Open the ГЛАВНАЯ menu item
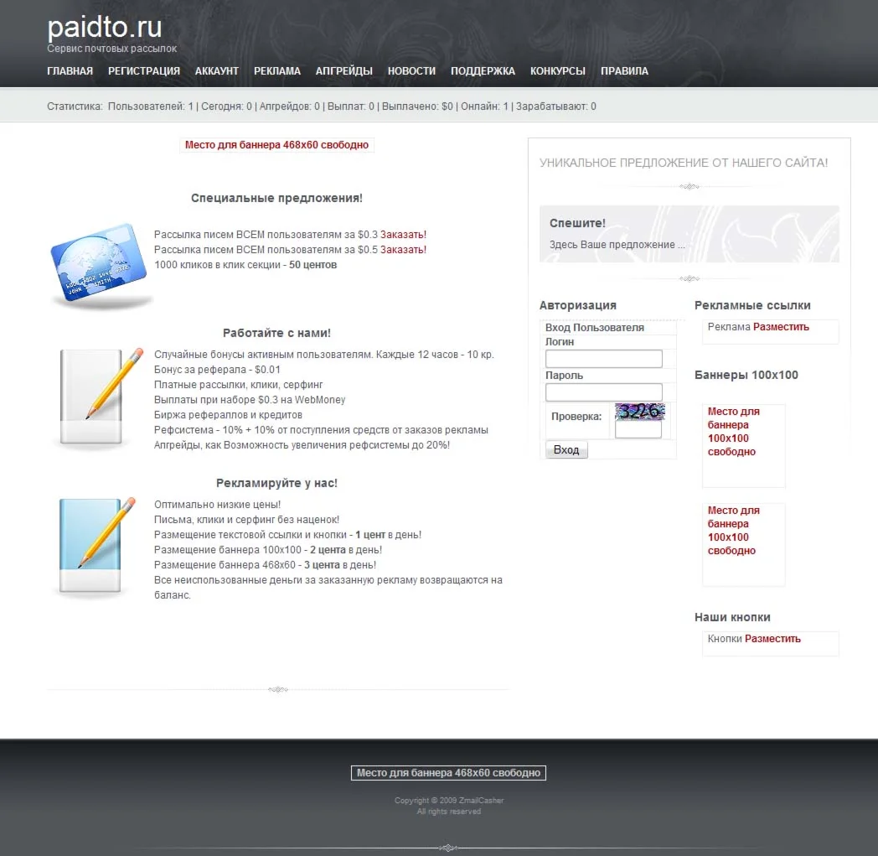Viewport: 878px width, 856px height. (70, 71)
